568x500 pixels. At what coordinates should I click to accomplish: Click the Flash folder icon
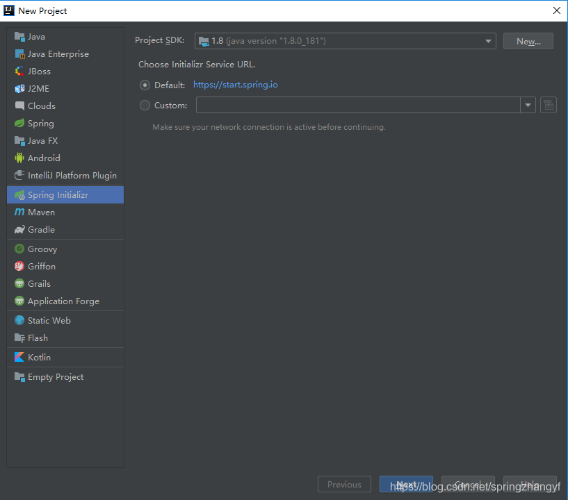point(19,338)
